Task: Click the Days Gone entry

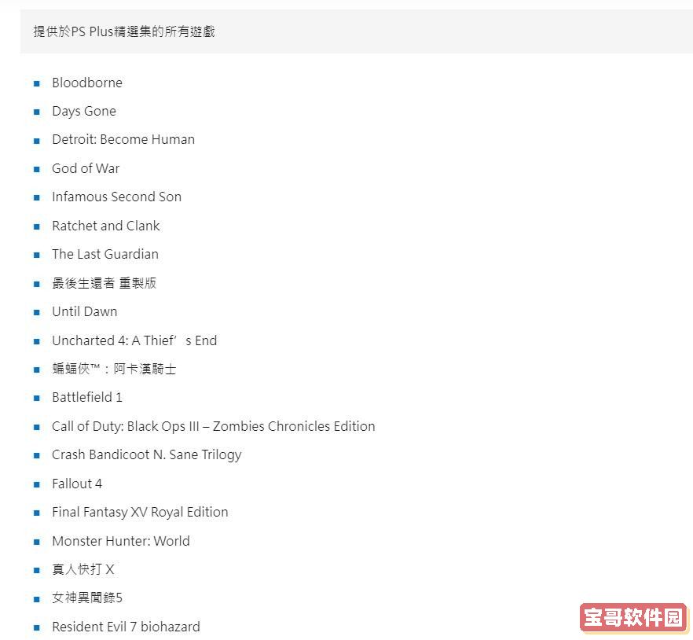Action: tap(84, 112)
